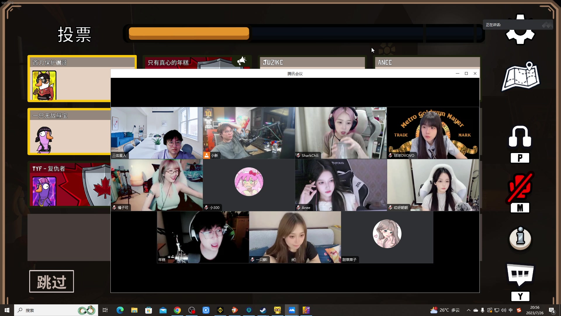The height and width of the screenshot is (316, 561).
Task: Open Steam from the taskbar
Action: point(263,310)
